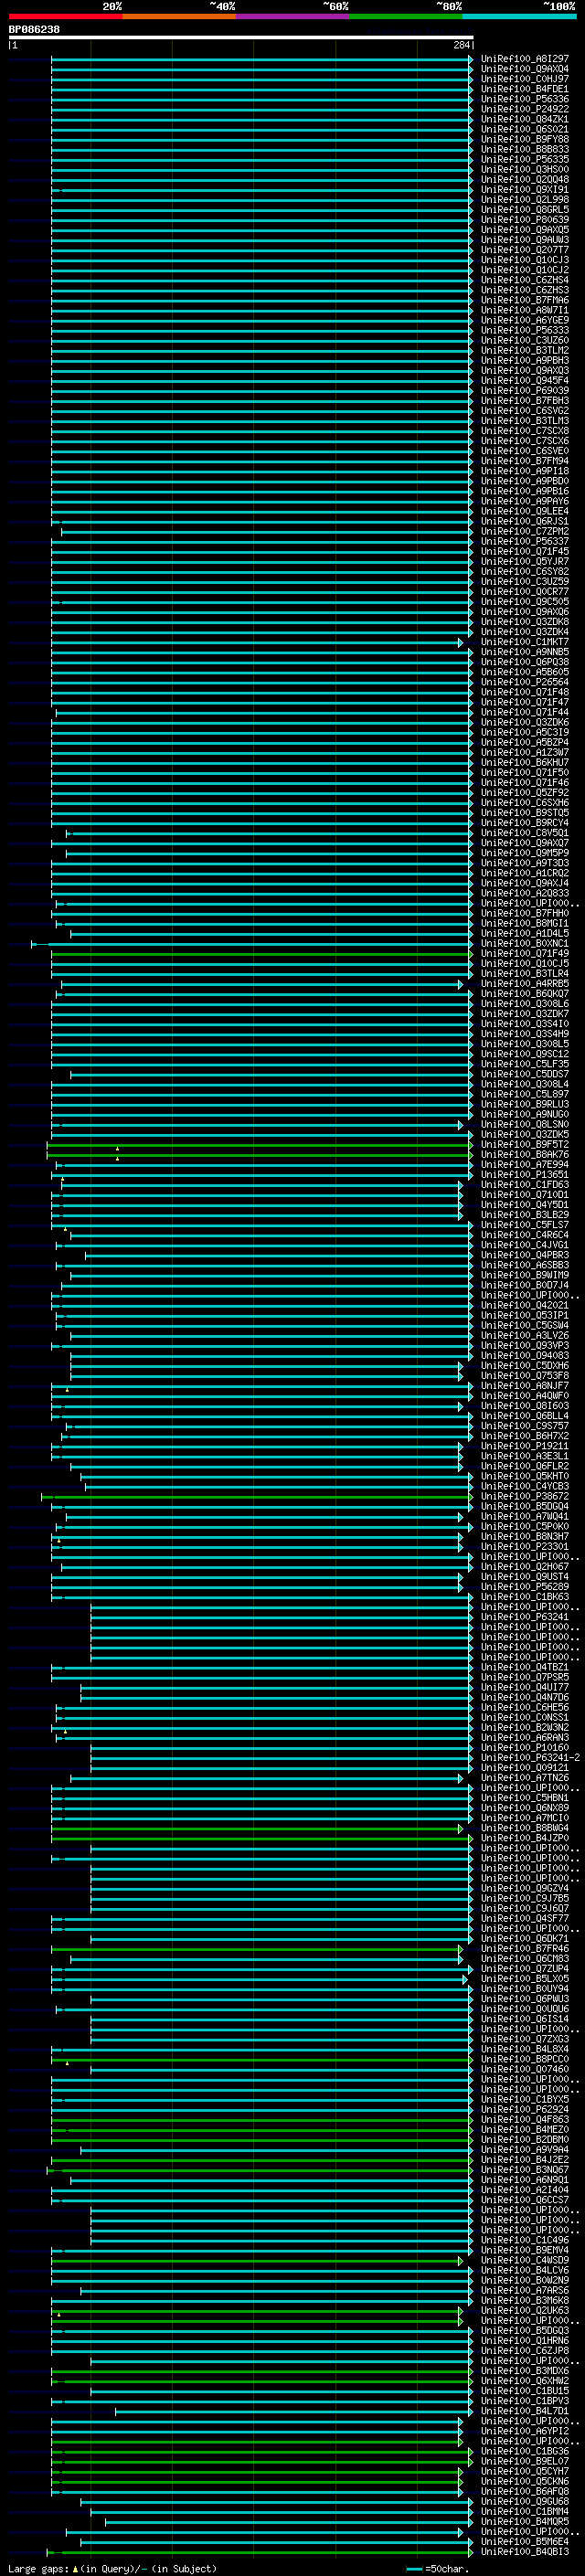Screen dimensions: 585x2576
Task: Click the UniRef100_Q71F44 label
Action: click(524, 712)
